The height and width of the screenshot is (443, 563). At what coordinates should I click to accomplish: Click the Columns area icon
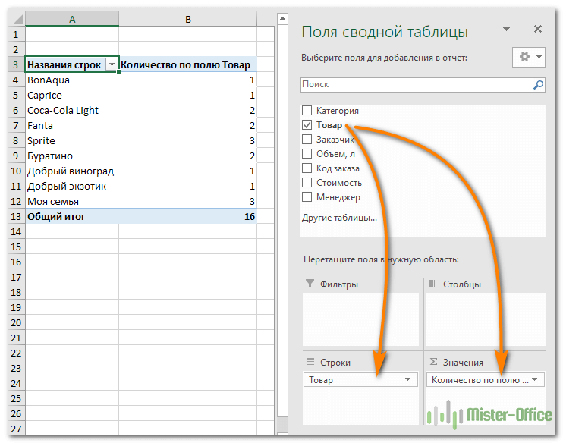click(x=433, y=284)
